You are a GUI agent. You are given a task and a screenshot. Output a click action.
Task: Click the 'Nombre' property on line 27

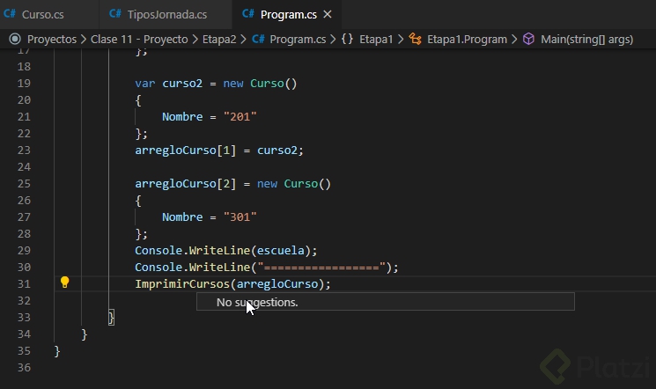182,217
